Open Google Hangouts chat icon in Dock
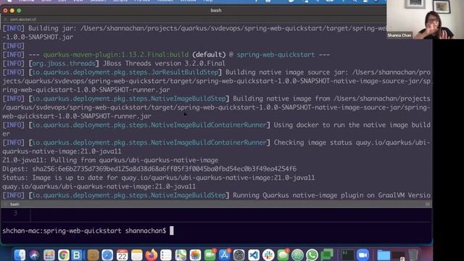This screenshot has width=464, height=261. 327,254
